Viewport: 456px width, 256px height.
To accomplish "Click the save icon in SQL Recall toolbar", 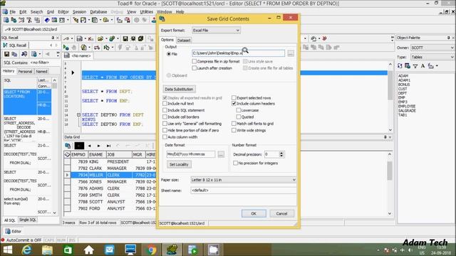I will point(6,54).
